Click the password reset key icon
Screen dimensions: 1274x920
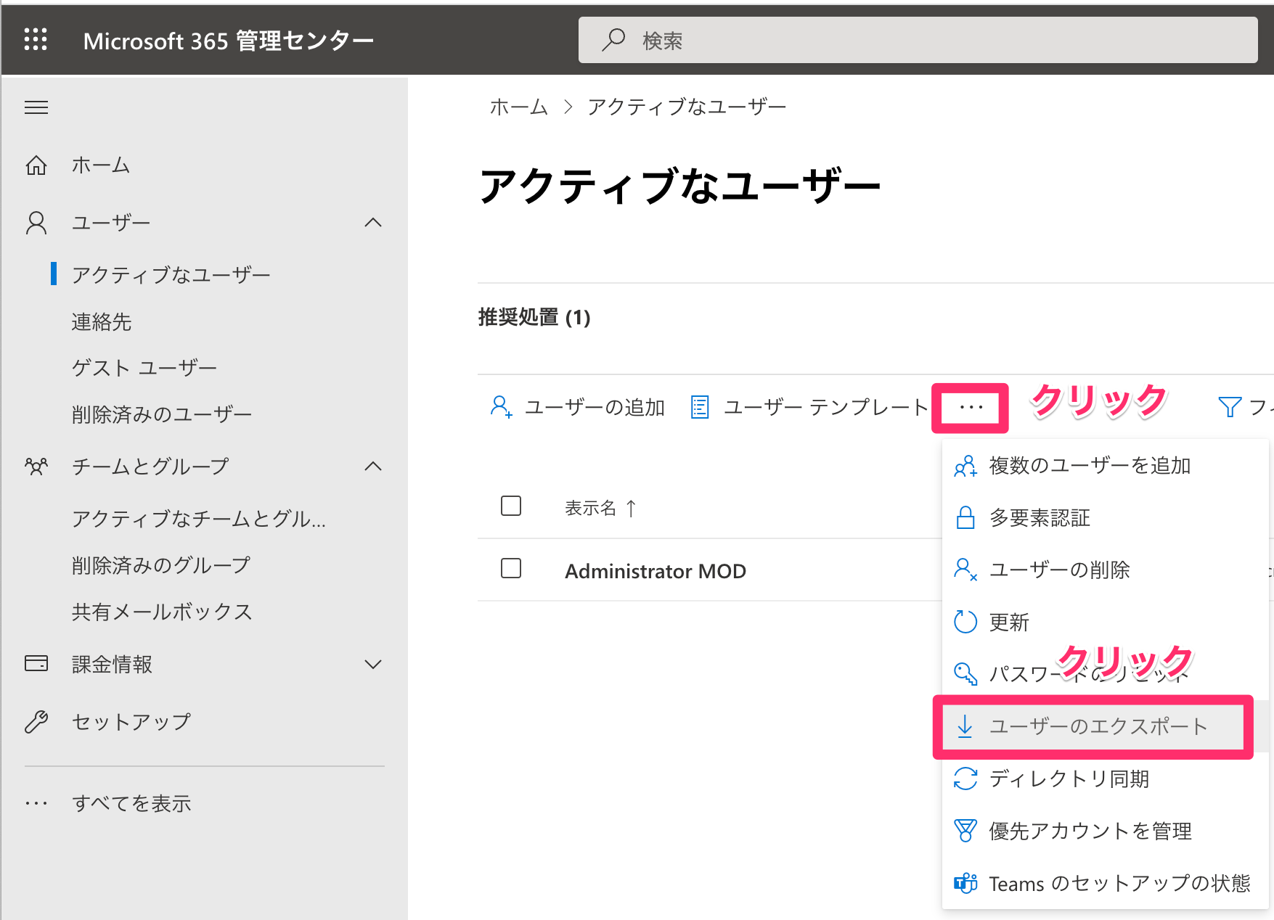(x=965, y=674)
